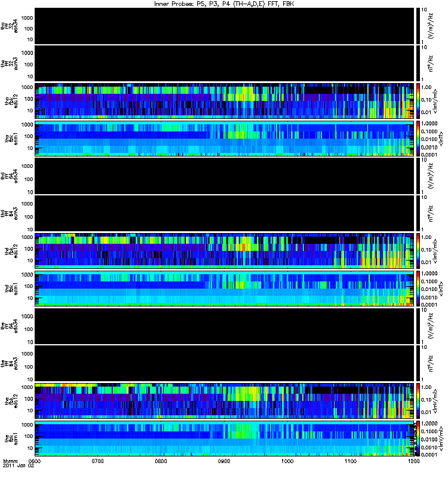Click the 'the fff 64 scm3' y-axis label
This screenshot has width=448, height=478.
(10, 363)
